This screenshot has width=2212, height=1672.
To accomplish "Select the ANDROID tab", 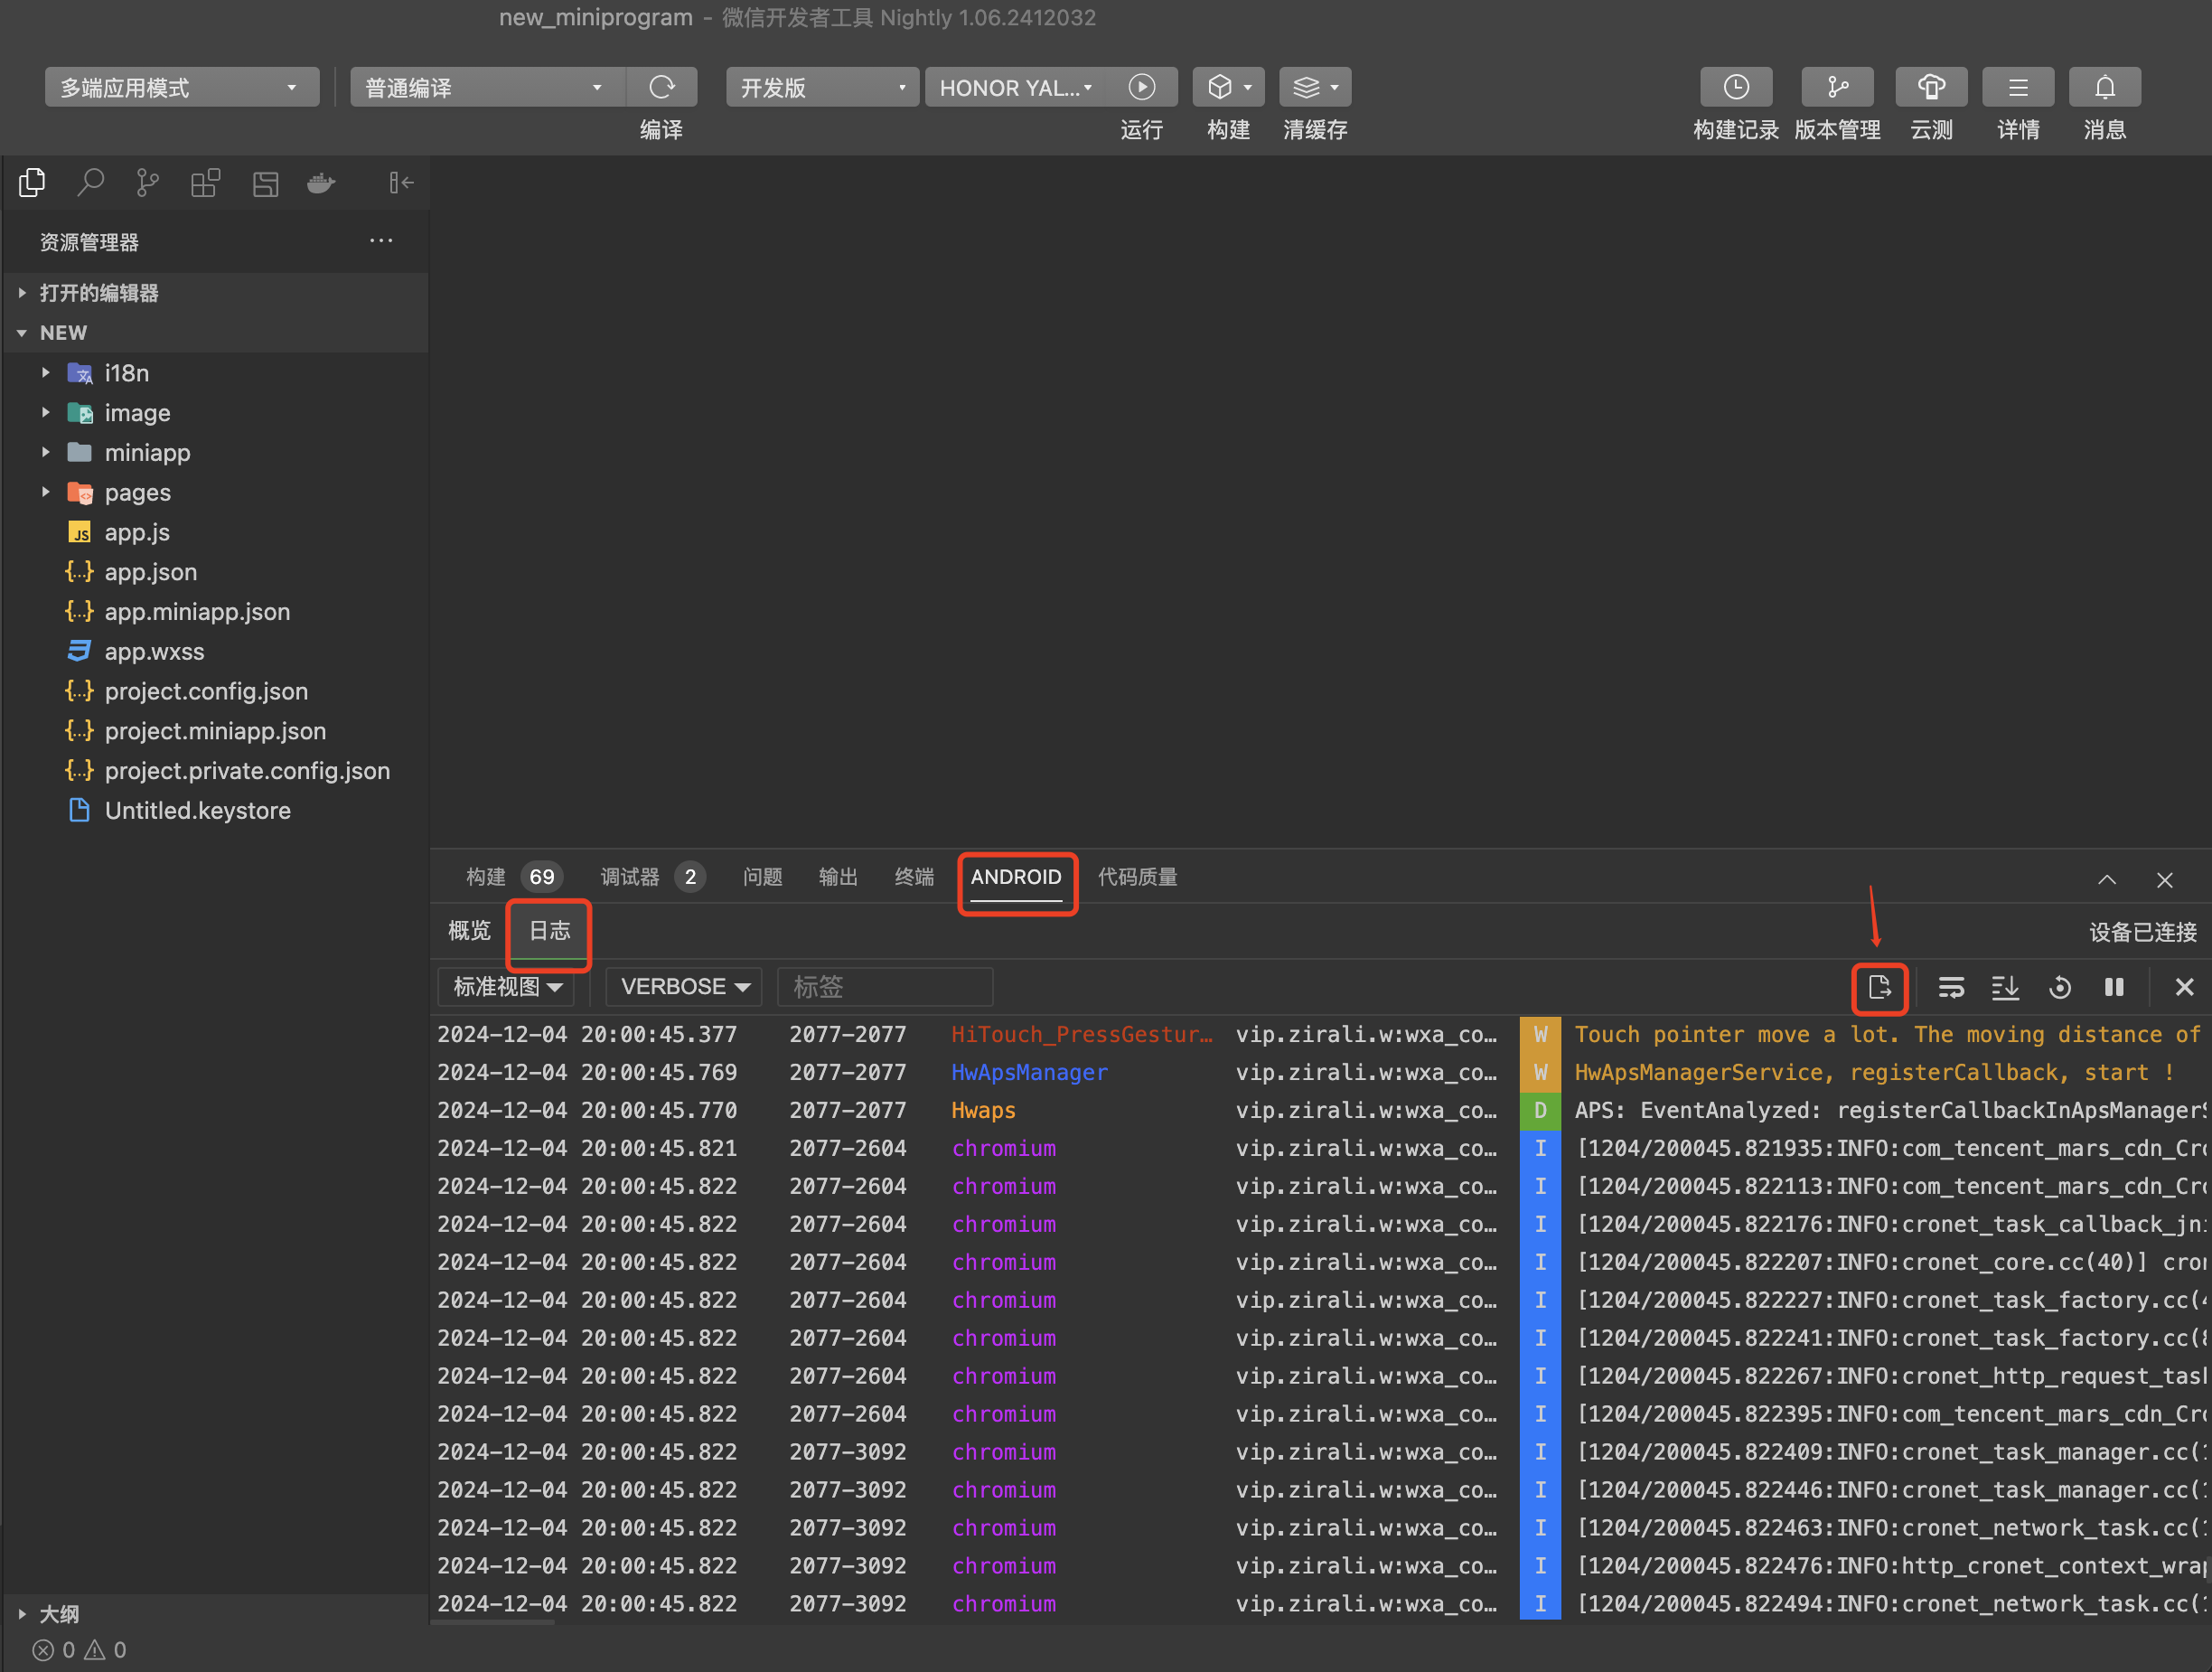I will pos(1016,877).
